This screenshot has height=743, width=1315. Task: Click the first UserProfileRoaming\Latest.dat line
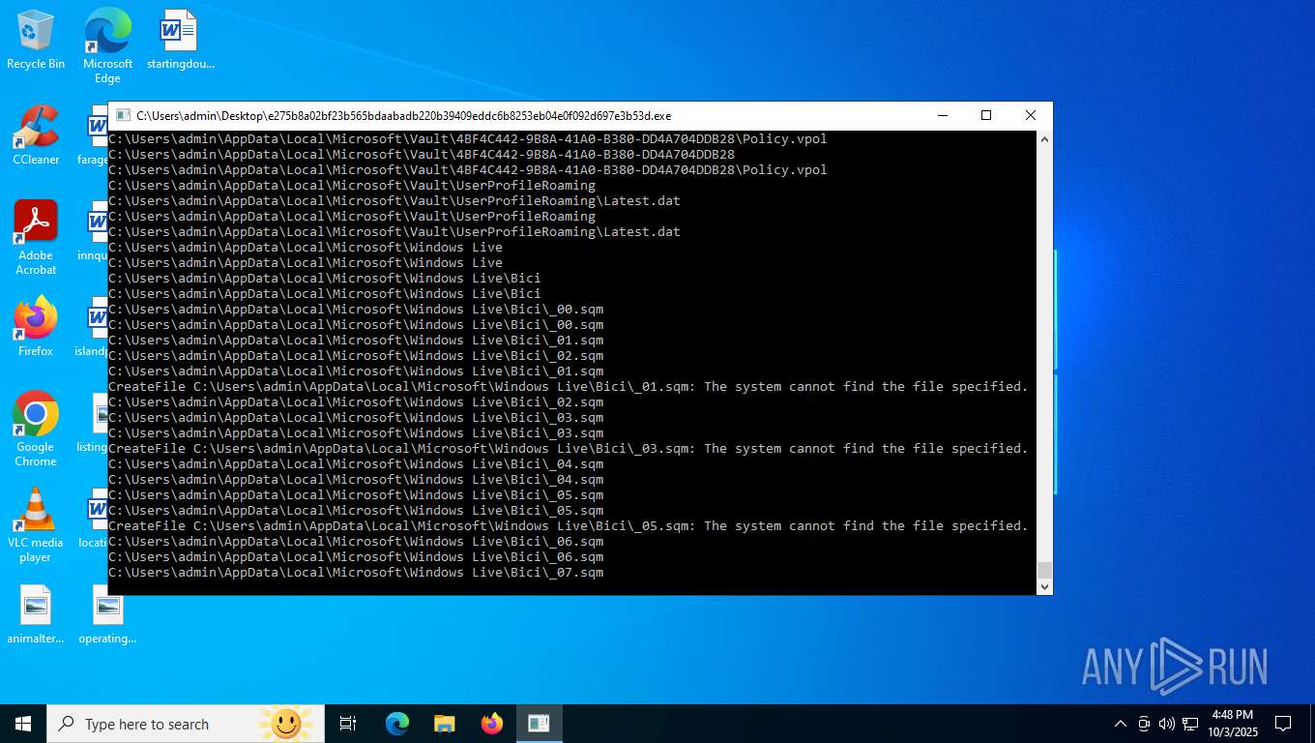tap(394, 201)
